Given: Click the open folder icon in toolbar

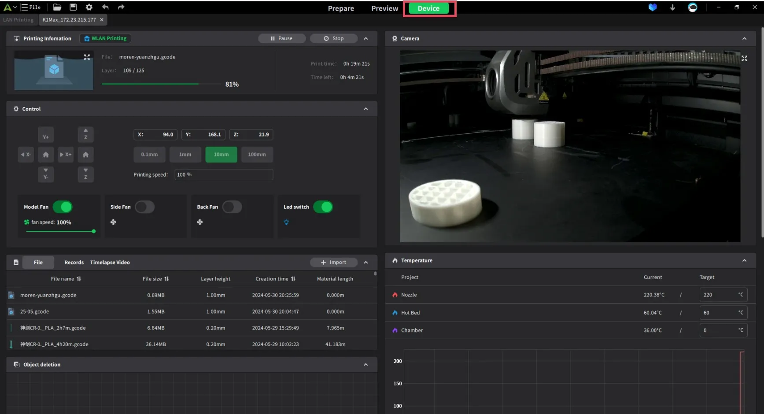Looking at the screenshot, I should click(x=57, y=7).
